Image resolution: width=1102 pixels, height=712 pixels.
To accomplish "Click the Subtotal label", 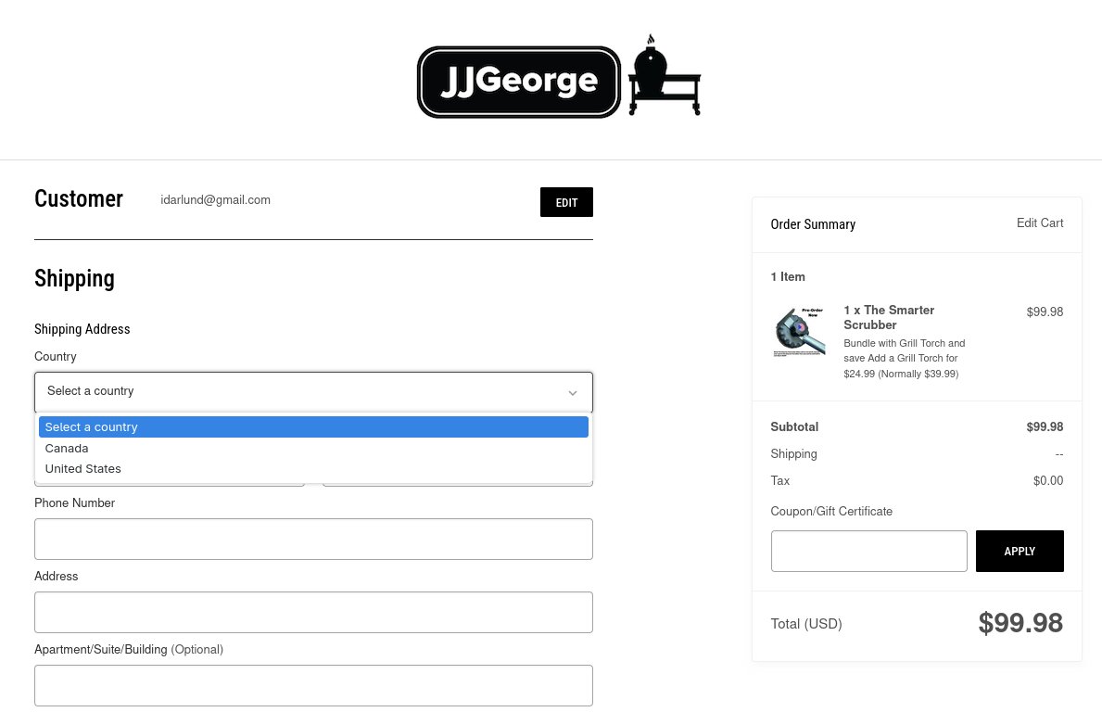I will pyautogui.click(x=794, y=426).
